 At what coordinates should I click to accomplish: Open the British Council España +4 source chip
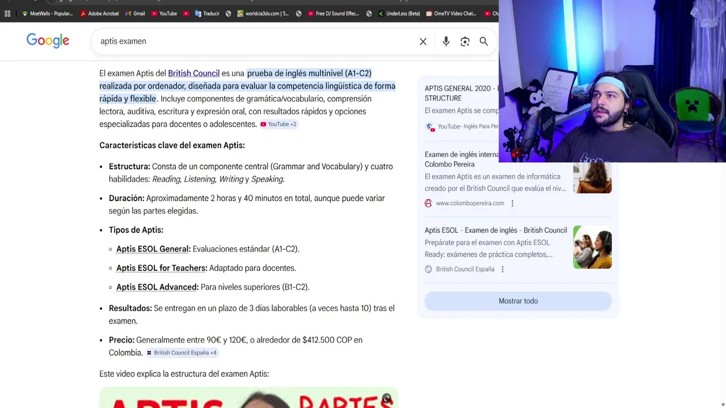[x=181, y=352]
